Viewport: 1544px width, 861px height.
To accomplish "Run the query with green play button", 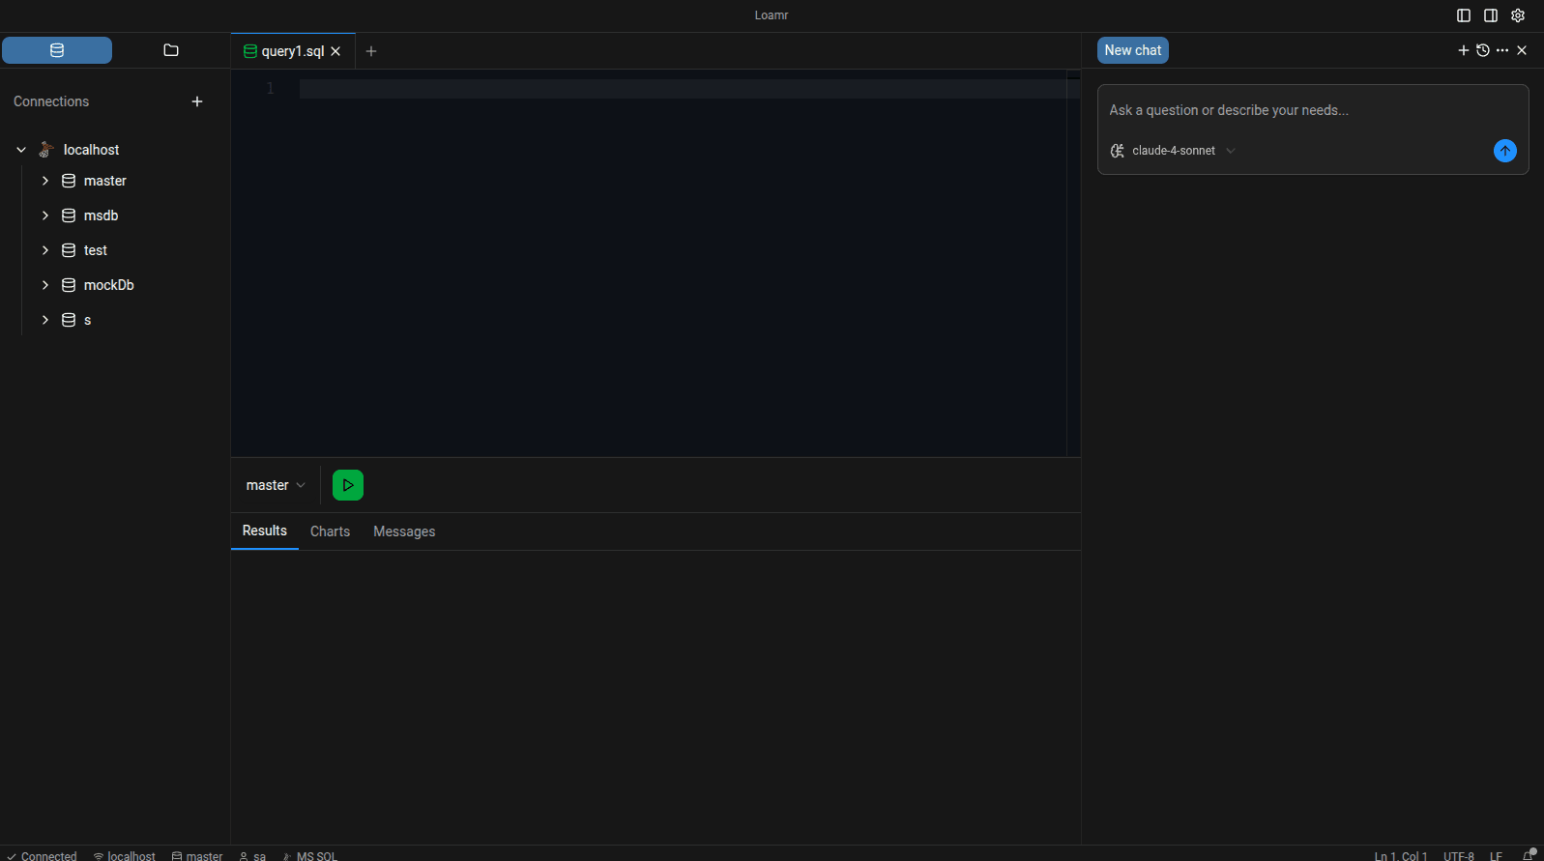I will pos(347,485).
